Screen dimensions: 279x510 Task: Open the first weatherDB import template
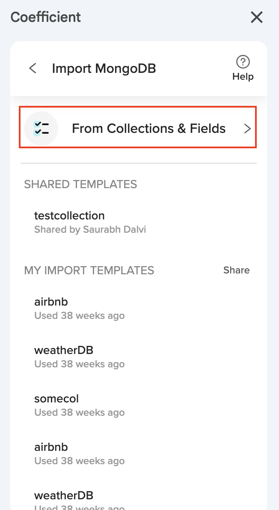[x=63, y=350]
